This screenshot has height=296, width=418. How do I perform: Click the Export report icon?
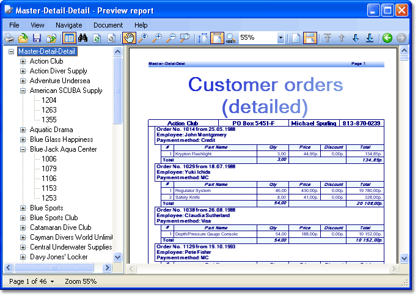click(x=51, y=38)
